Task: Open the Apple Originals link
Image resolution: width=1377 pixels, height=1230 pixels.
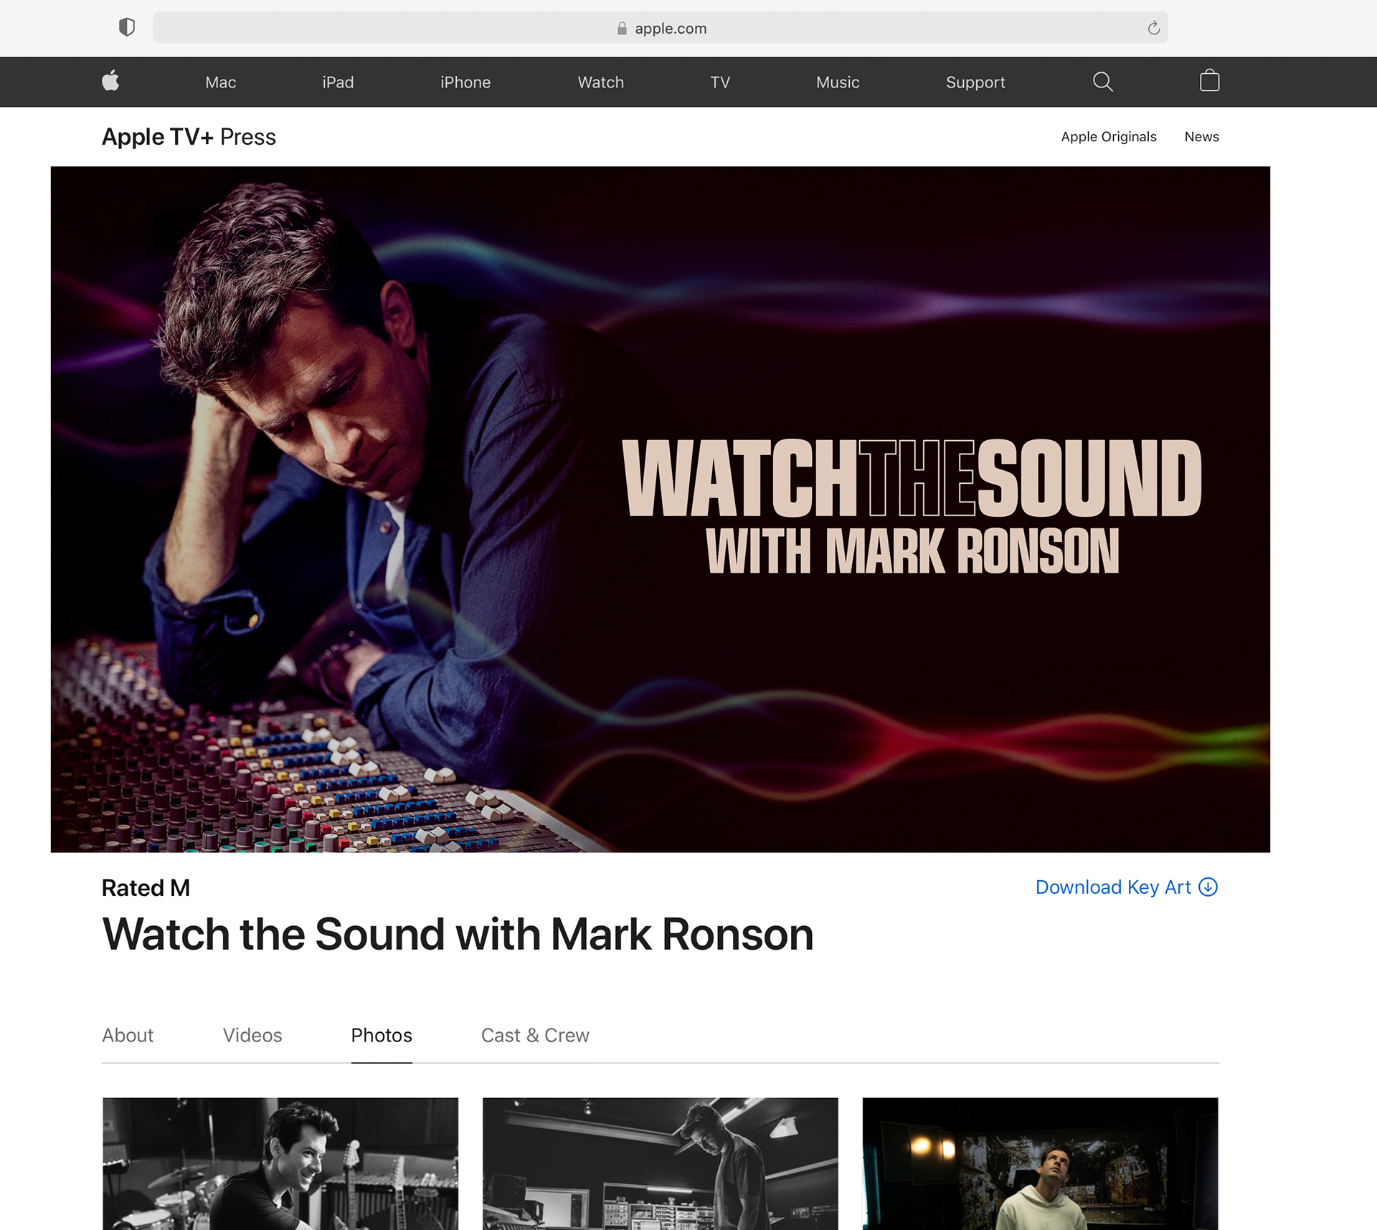Action: (x=1109, y=137)
